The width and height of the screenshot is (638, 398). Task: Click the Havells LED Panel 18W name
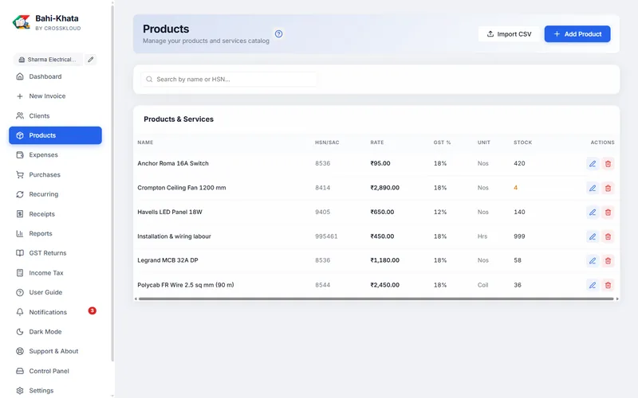click(170, 212)
